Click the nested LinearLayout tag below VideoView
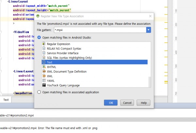This screenshot has height=133, width=196. pyautogui.click(x=24, y=71)
